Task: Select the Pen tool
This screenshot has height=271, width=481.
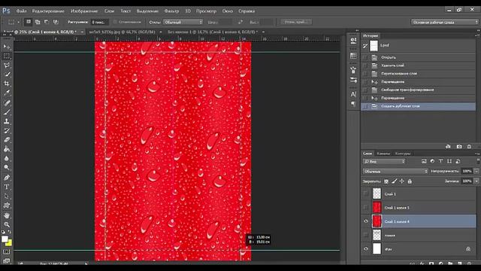Action: click(7, 178)
